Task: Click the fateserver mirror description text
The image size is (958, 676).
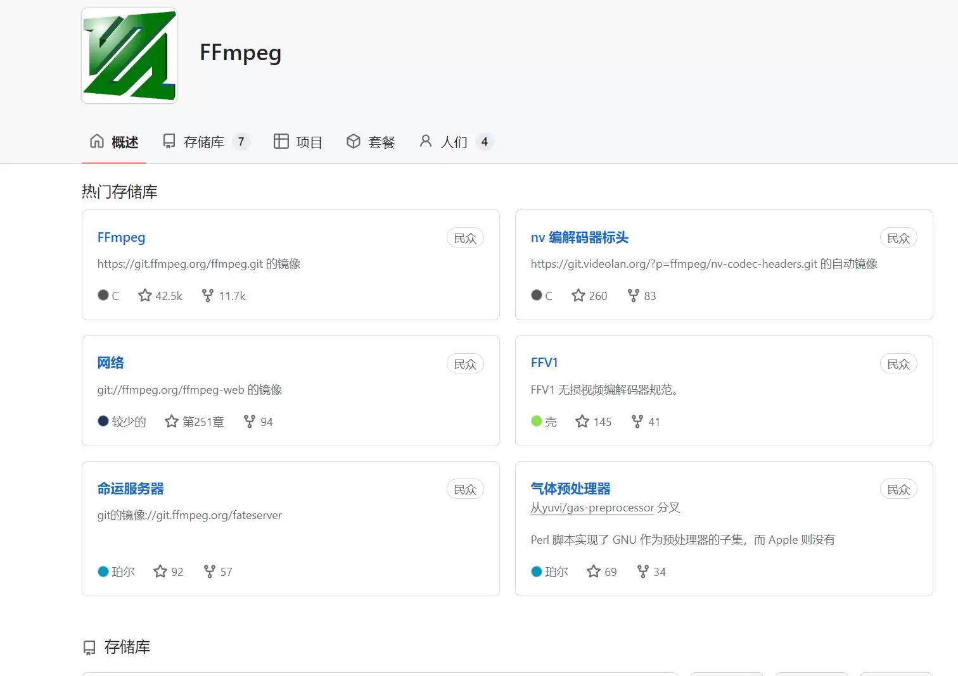Action: point(189,515)
